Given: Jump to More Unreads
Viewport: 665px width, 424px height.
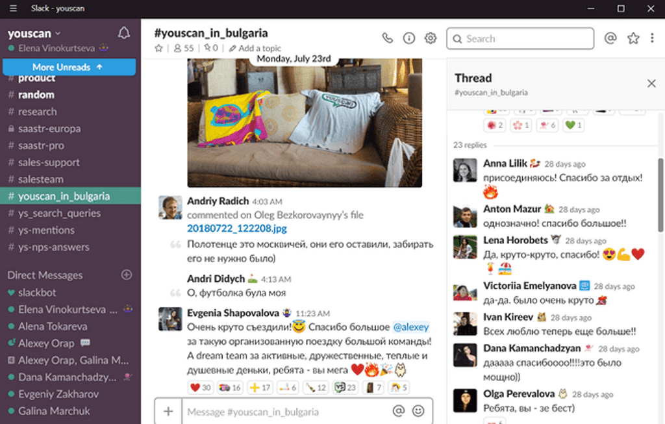Looking at the screenshot, I should click(69, 67).
